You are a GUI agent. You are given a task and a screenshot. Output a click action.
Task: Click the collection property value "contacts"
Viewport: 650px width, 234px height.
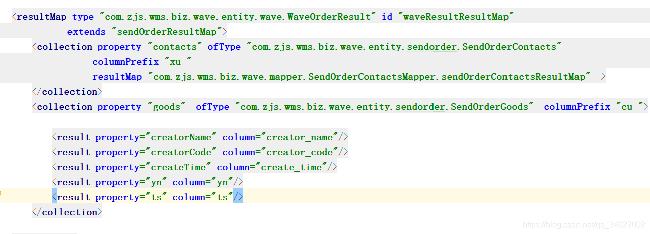(175, 47)
